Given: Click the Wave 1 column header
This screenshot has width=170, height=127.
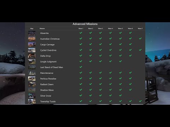Looking at the screenshot, I should coord(81,29).
